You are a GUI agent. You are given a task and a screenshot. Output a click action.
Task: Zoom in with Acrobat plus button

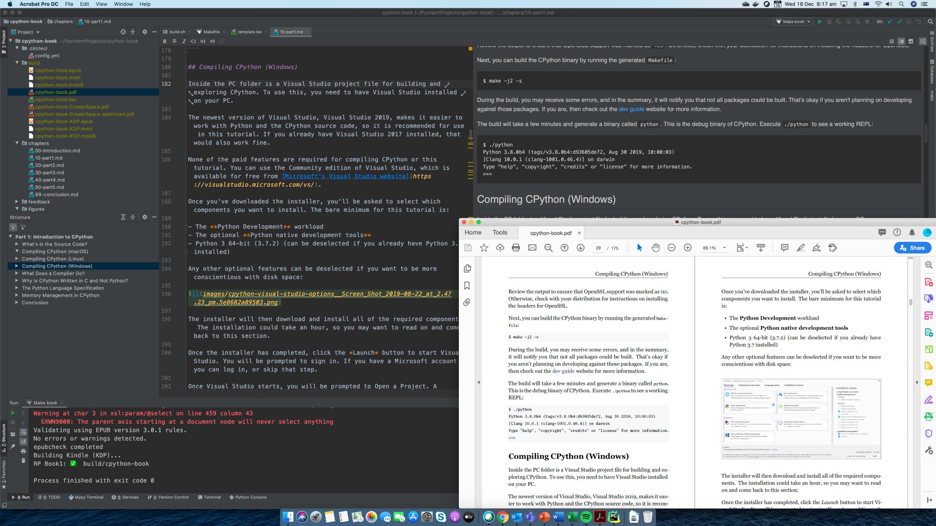[x=687, y=248]
